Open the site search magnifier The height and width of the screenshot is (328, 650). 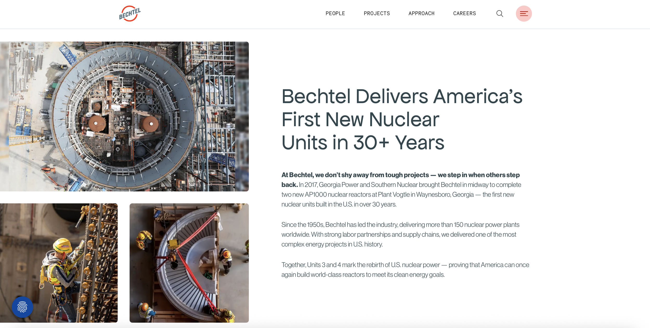click(499, 14)
